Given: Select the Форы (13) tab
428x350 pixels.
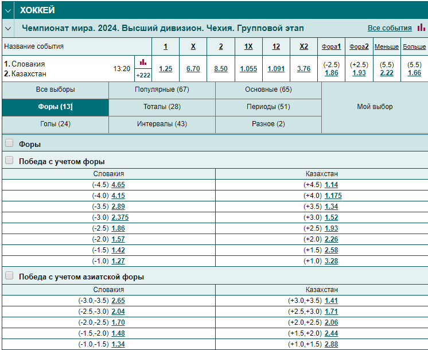Looking at the screenshot, I should (x=56, y=107).
